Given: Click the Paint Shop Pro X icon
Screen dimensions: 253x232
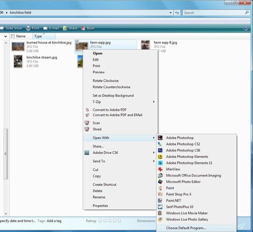Looking at the screenshot, I should (160, 194).
